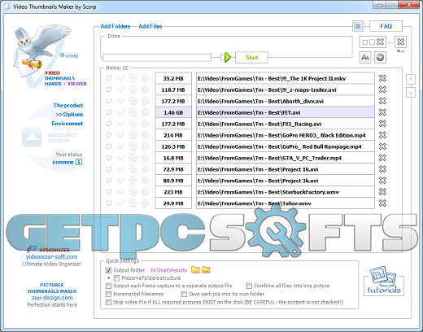Check Skip video file if pictures EXIST
Screen dimensions: 423x332
tap(108, 302)
